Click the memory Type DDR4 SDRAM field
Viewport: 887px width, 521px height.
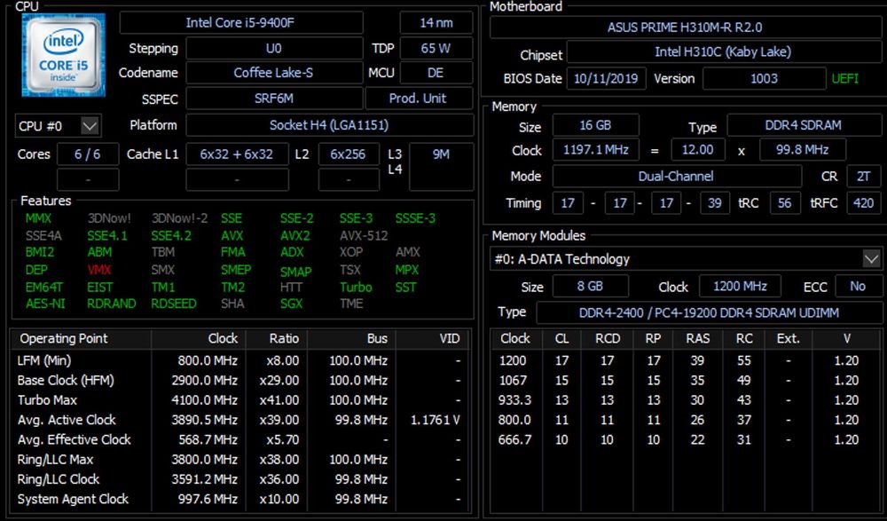804,125
